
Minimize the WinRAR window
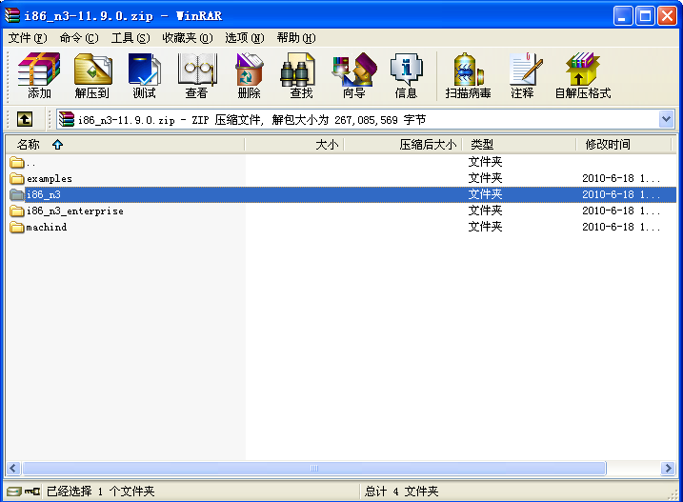coord(623,16)
